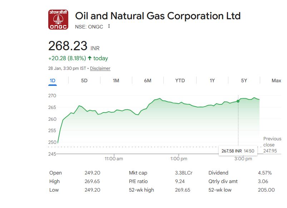Image resolution: width=287 pixels, height=208 pixels.
Task: Show the 1M price chart
Action: click(116, 80)
